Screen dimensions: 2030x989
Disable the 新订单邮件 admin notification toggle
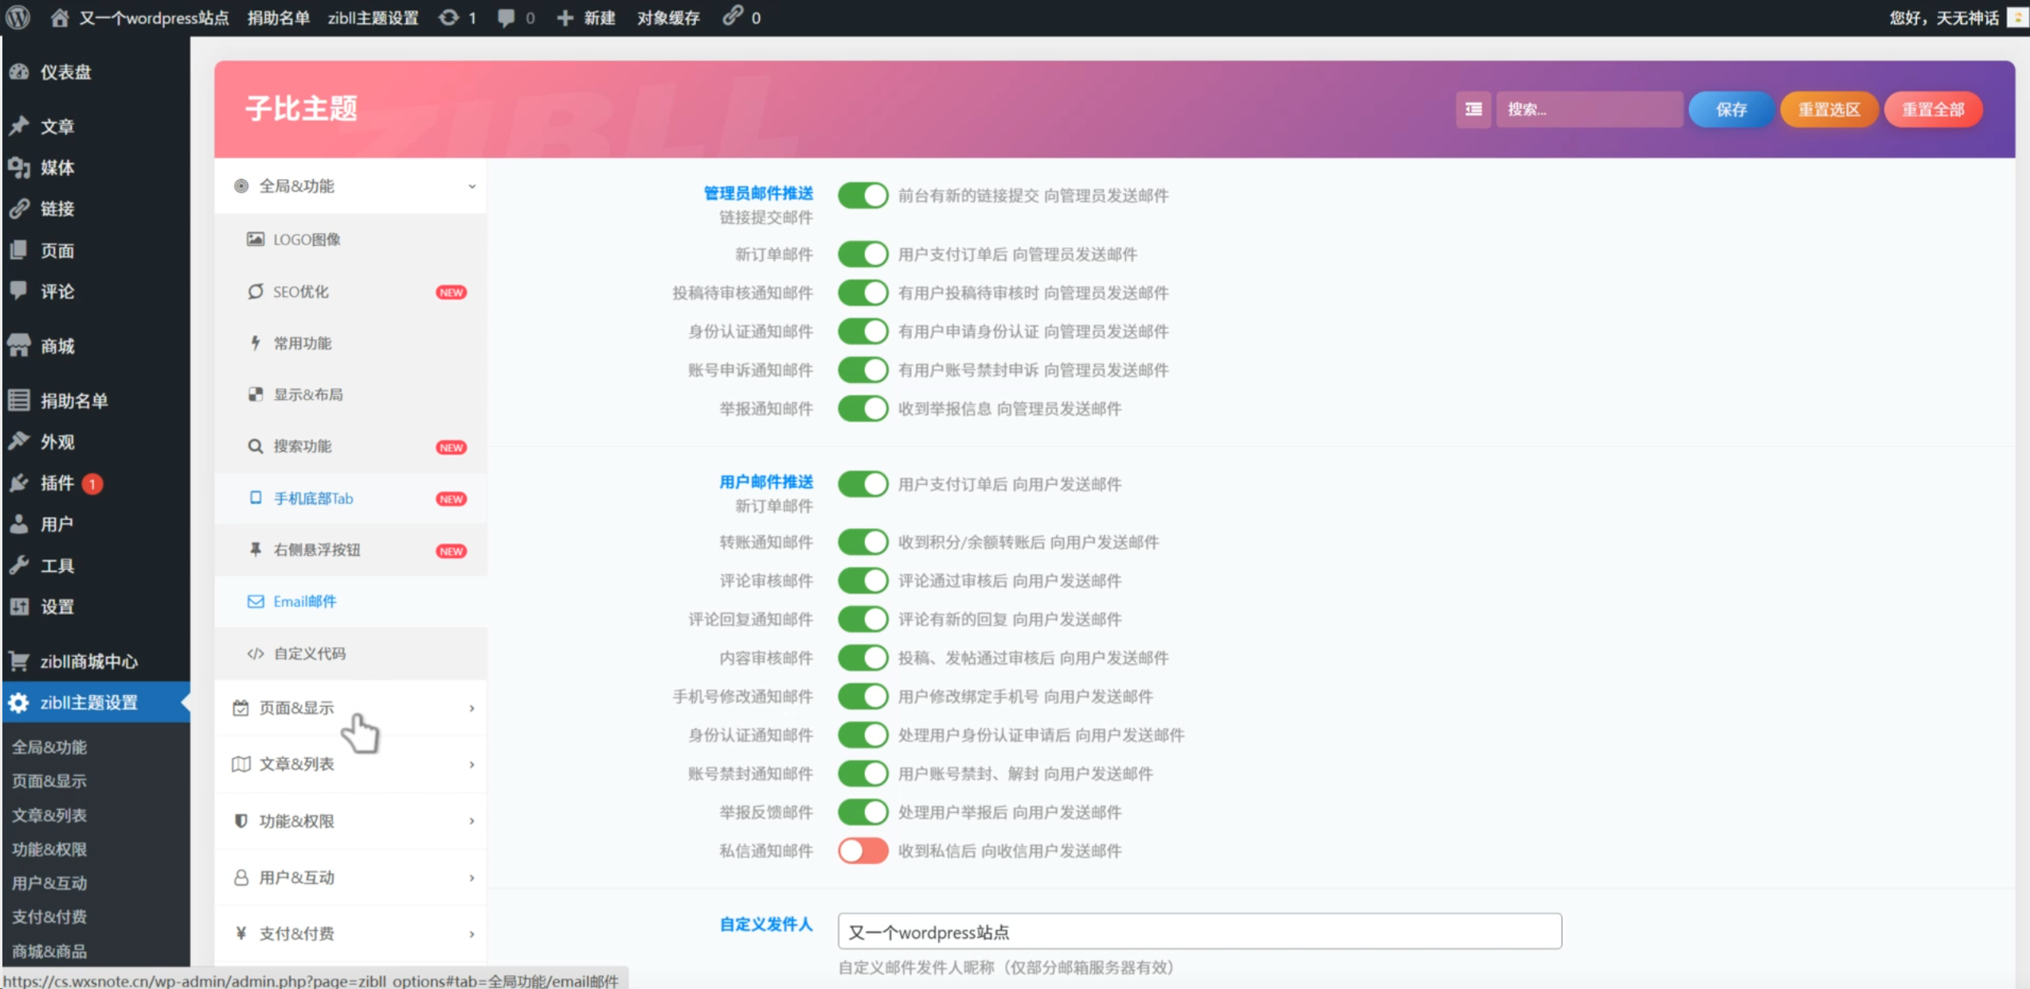click(862, 253)
